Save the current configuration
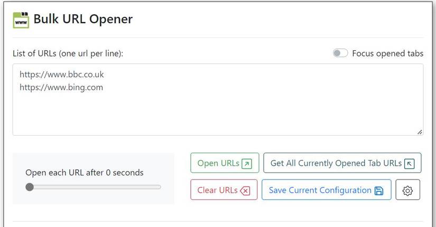436x227 pixels. click(320, 191)
